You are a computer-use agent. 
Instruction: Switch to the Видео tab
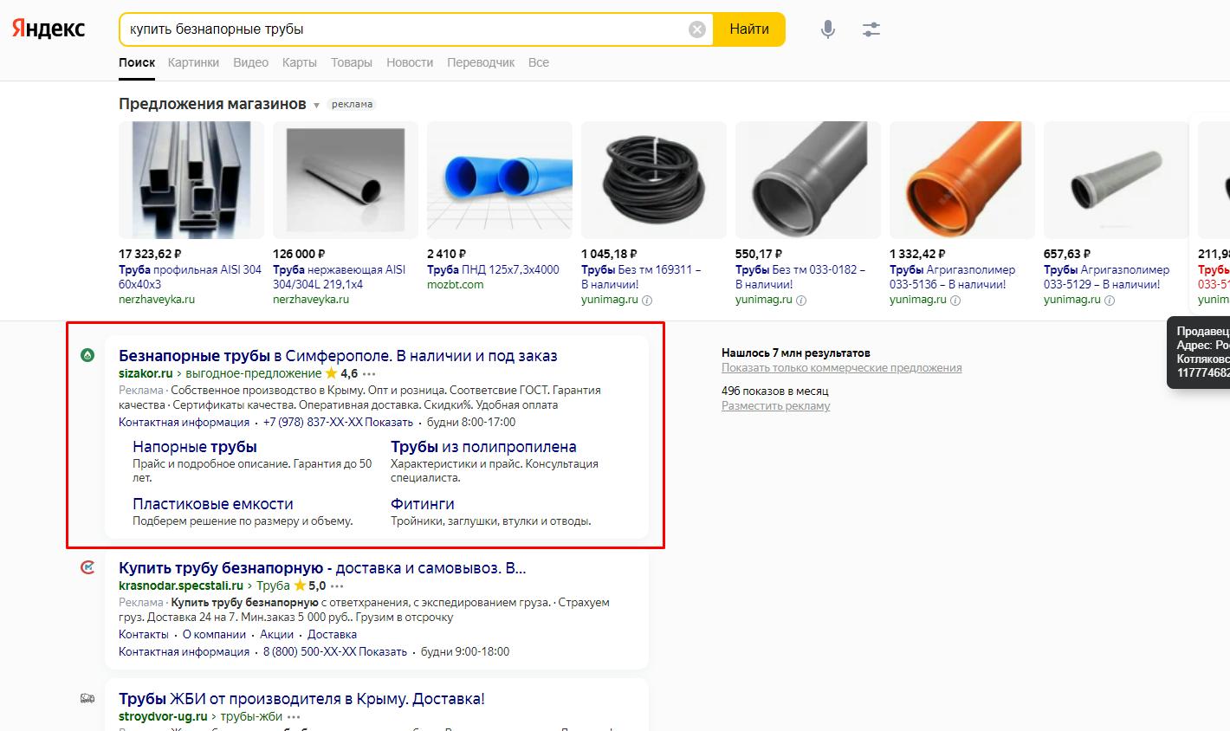tap(250, 62)
